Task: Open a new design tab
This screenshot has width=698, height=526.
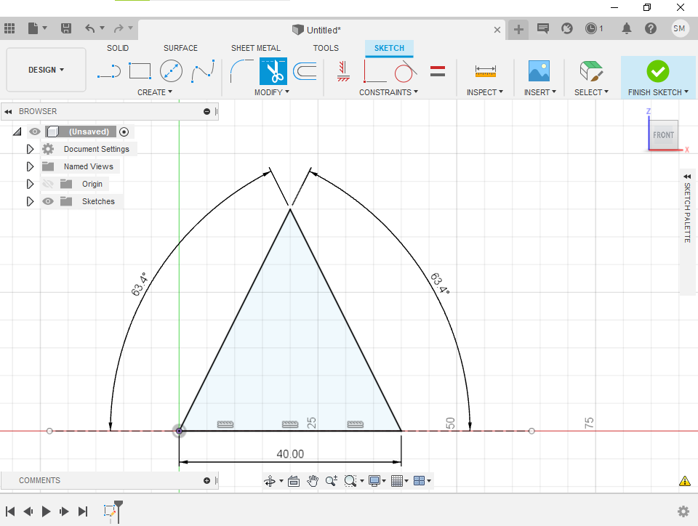Action: [x=518, y=29]
